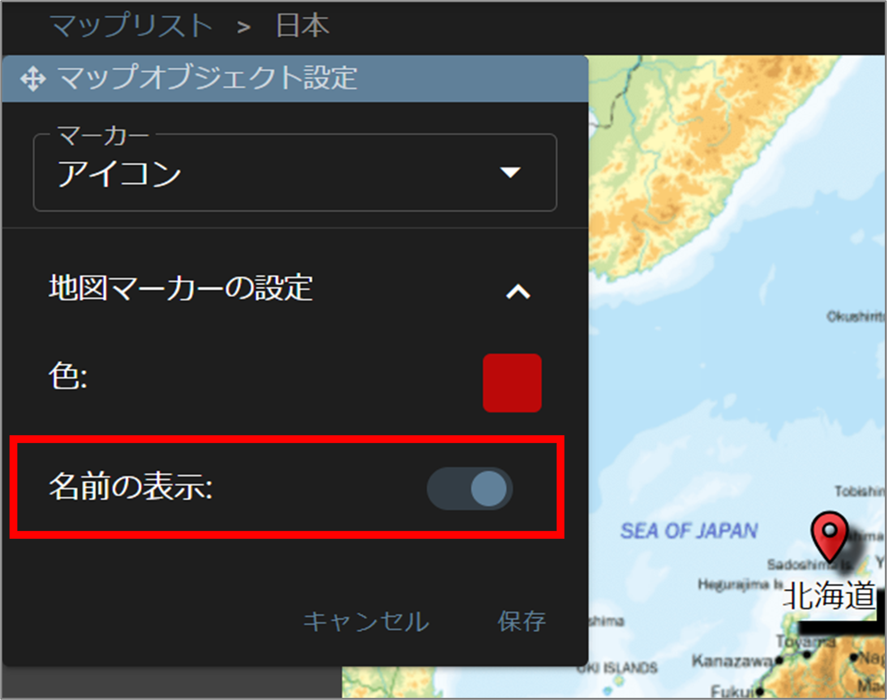Click the red map pin marker
The height and width of the screenshot is (700, 887).
pos(829,537)
